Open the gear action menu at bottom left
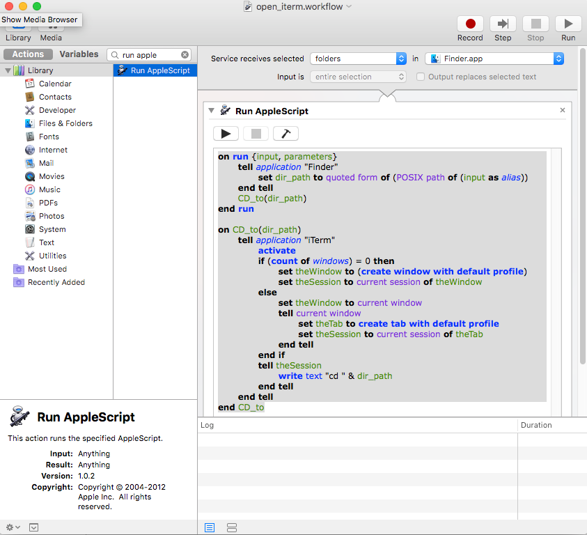The image size is (587, 535). pyautogui.click(x=13, y=527)
